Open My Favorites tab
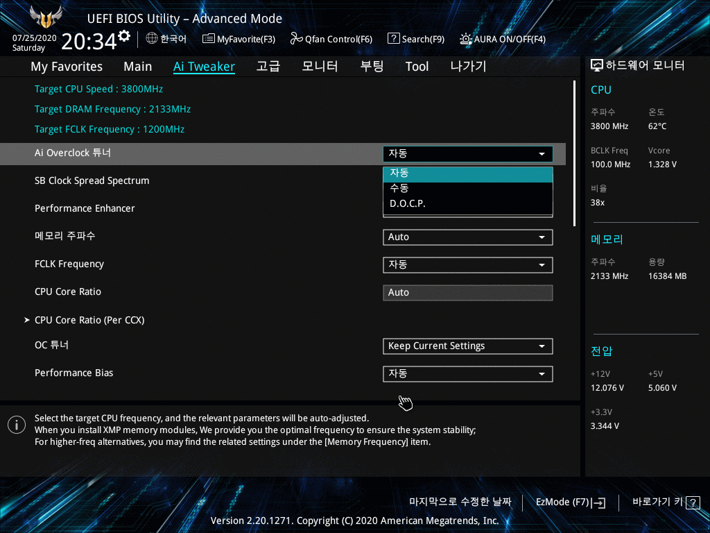The width and height of the screenshot is (710, 533). click(67, 67)
